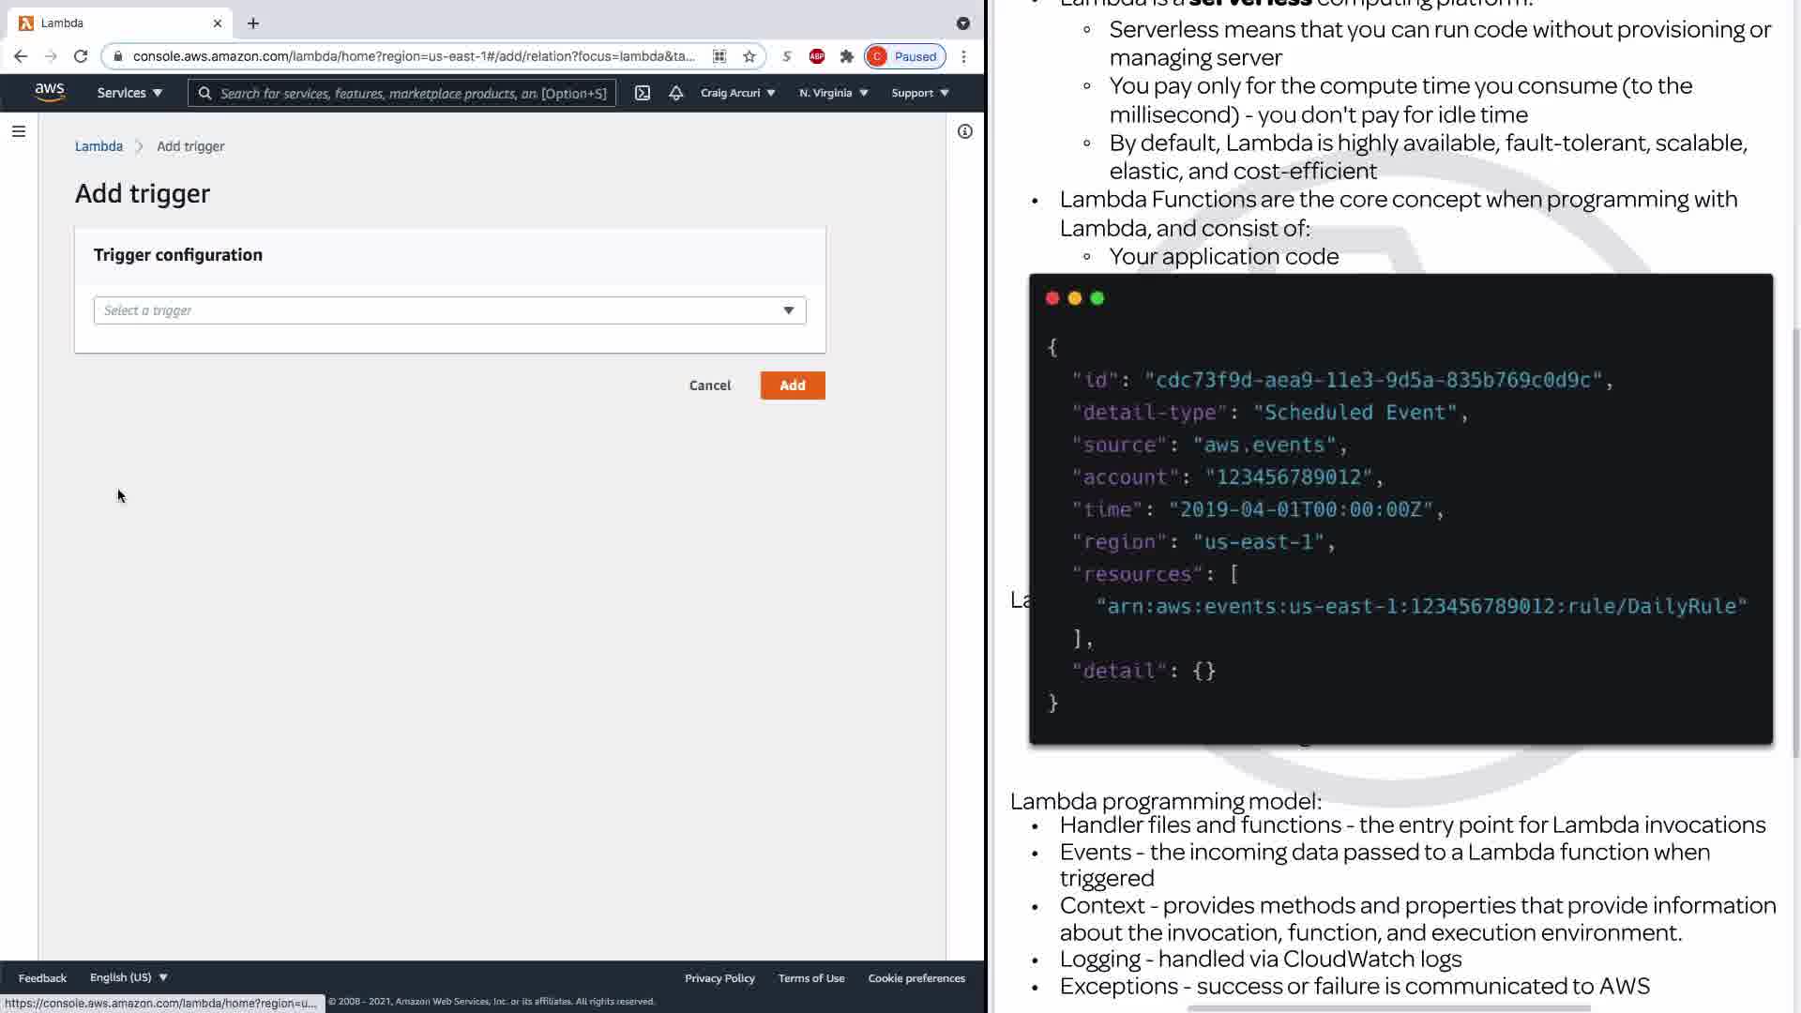Open the Chrome extensions puzzle icon

pos(846,56)
